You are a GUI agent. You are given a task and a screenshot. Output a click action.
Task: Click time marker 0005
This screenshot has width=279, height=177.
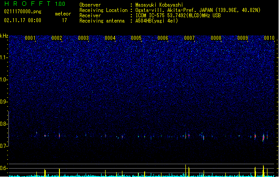tap(136, 38)
